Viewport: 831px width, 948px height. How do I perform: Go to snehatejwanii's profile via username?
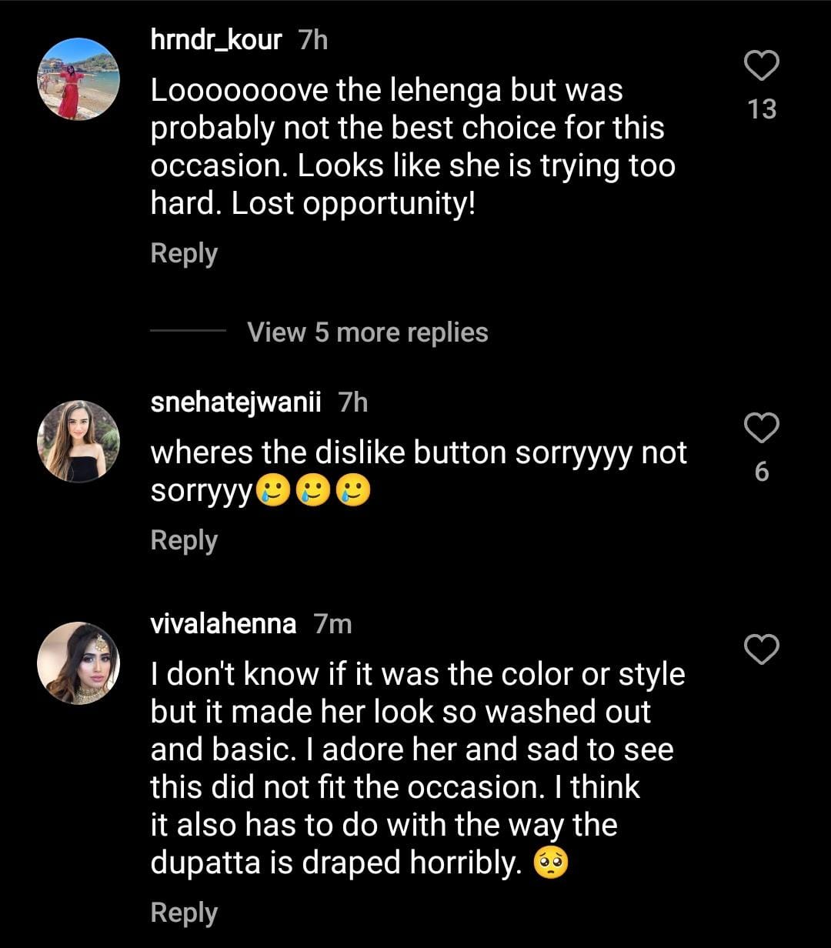coord(235,402)
